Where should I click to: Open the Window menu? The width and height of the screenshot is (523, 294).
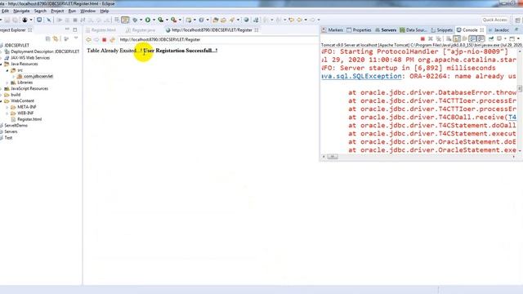tap(87, 11)
